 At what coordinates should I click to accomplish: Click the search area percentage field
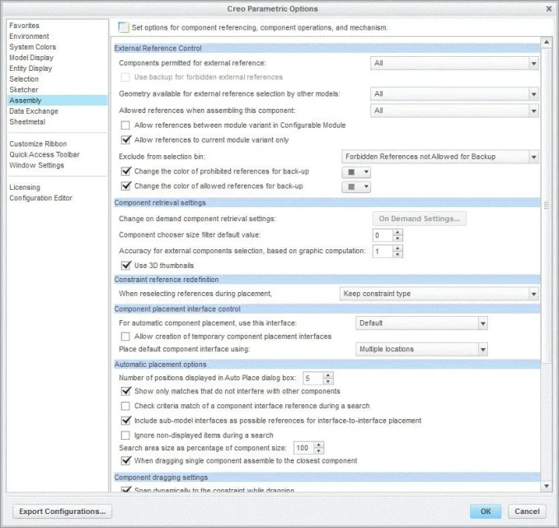(x=303, y=448)
